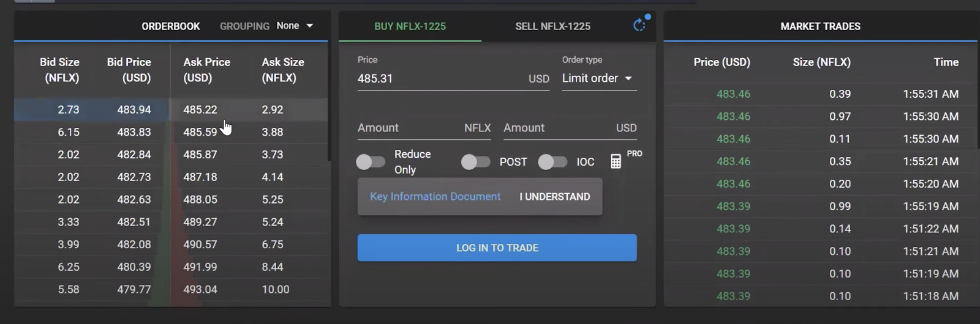980x324 pixels.
Task: Click ask size 8.44
Action: click(x=273, y=267)
